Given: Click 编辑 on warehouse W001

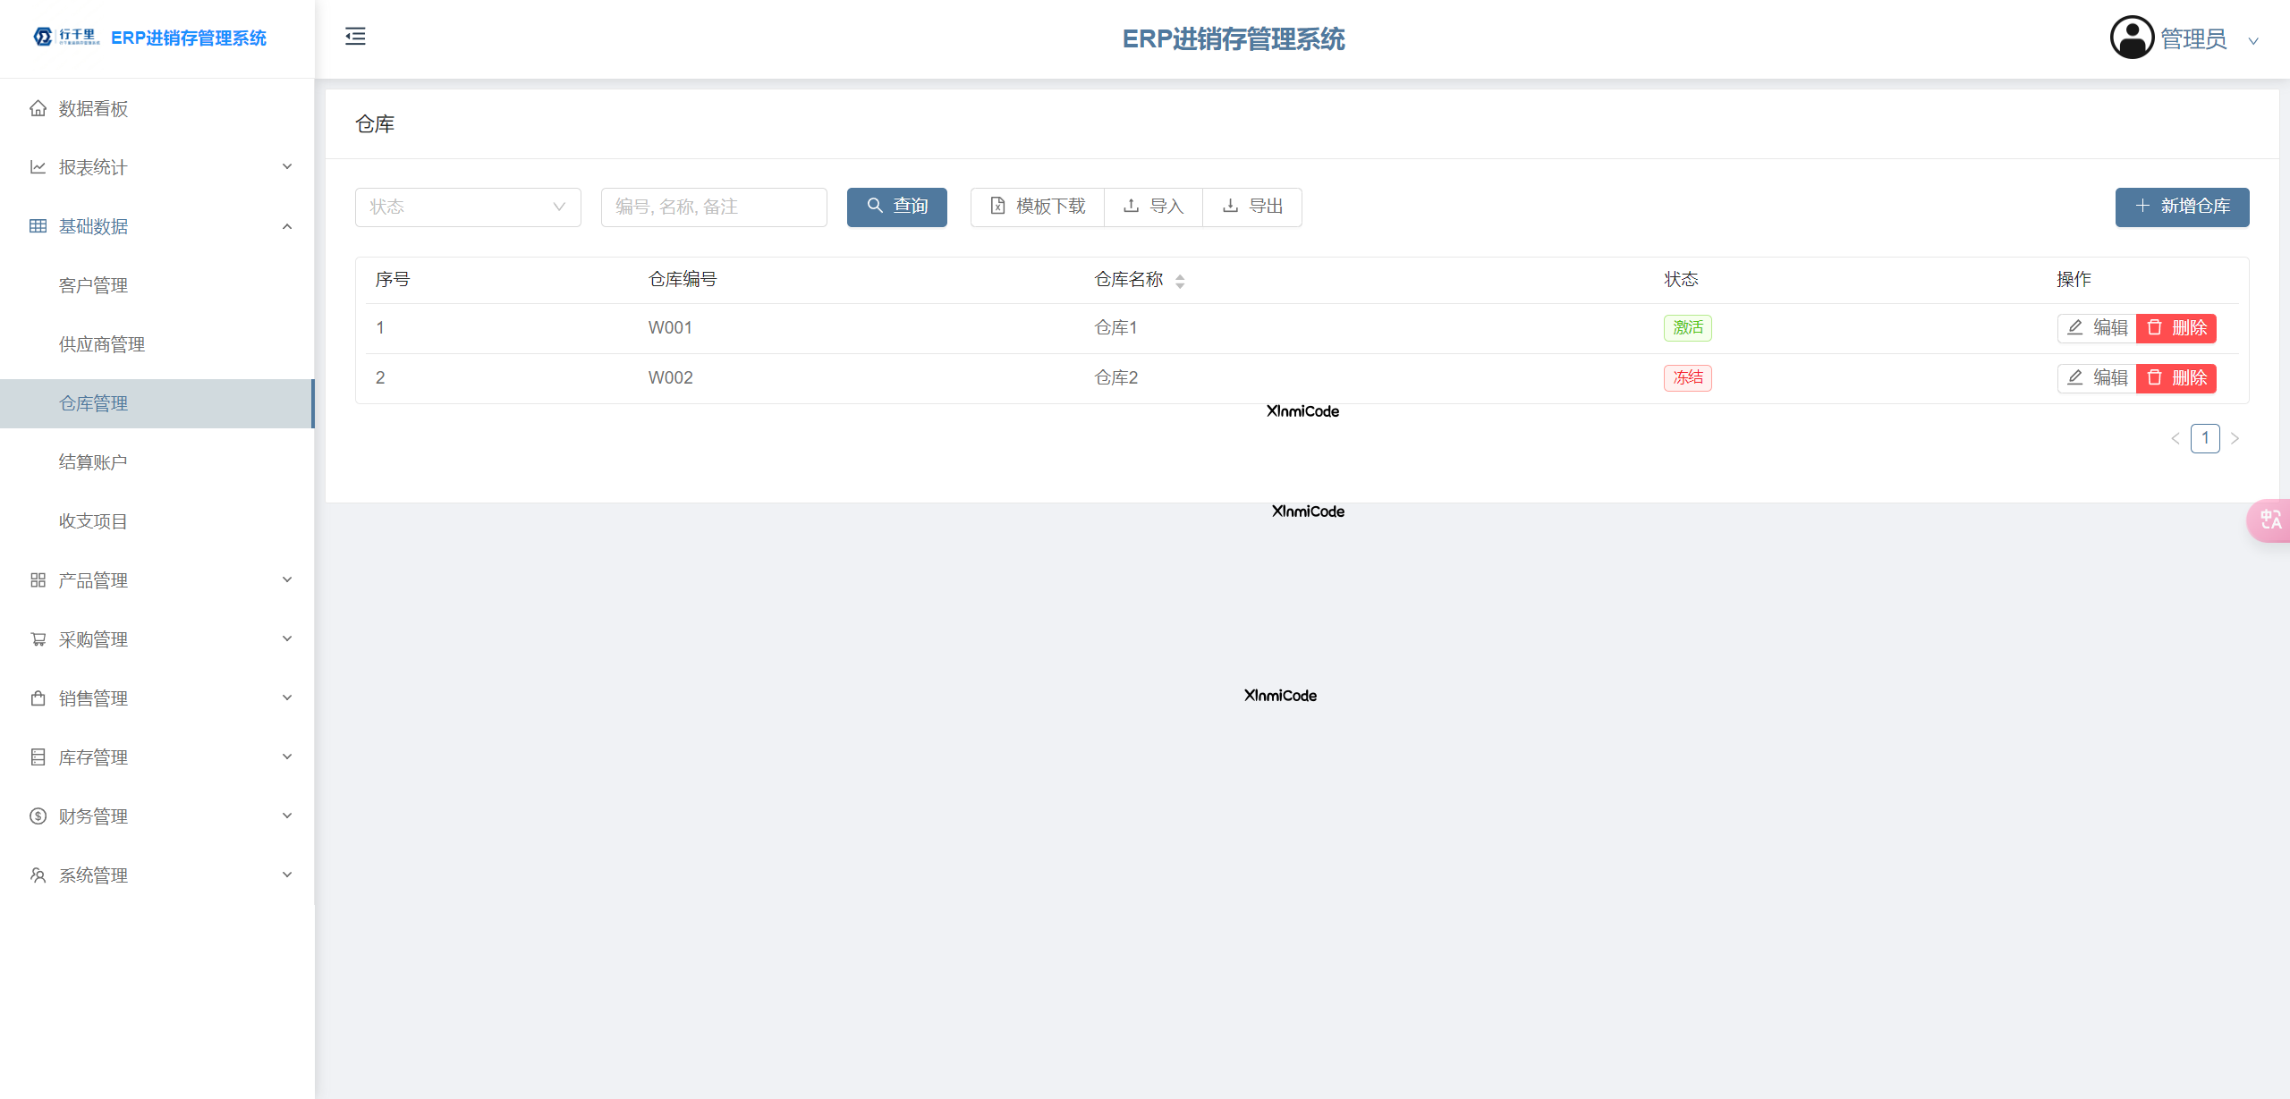Looking at the screenshot, I should coord(2097,327).
